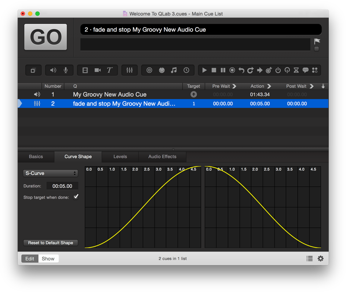
Task: Open the S-Curve shape dropdown
Action: pos(50,173)
